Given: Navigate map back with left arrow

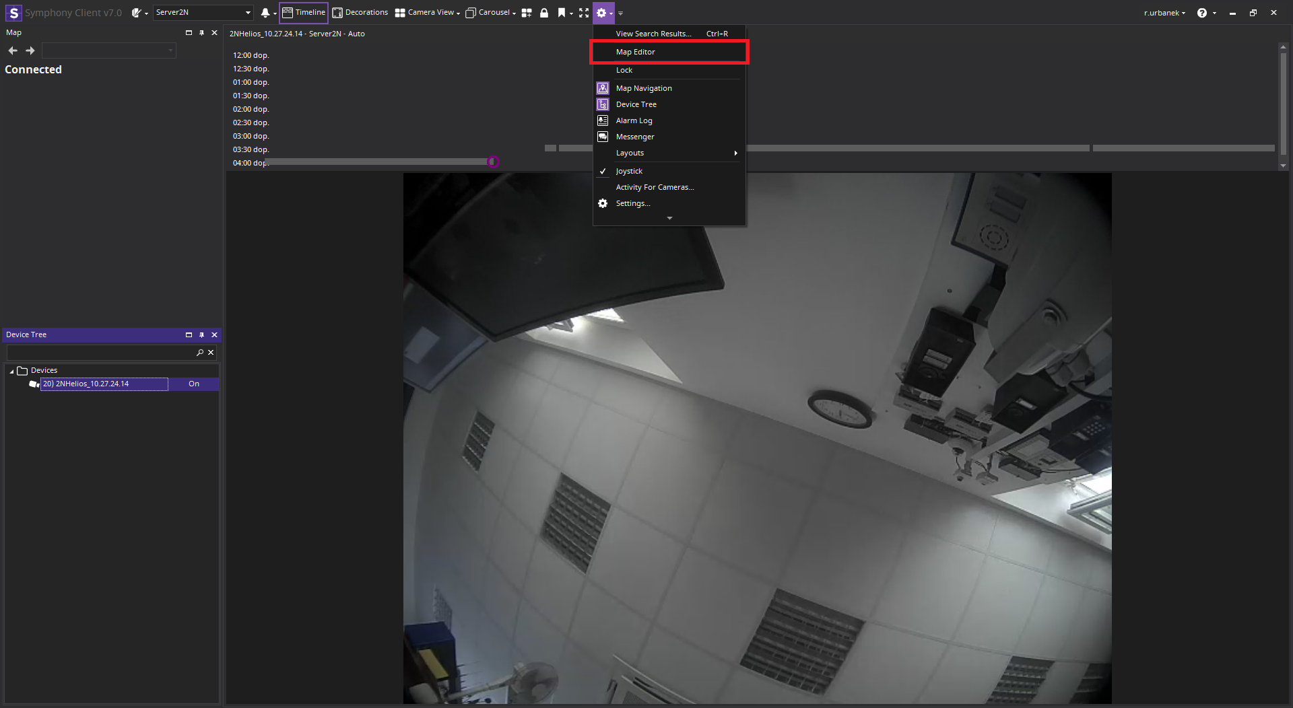Looking at the screenshot, I should 13,50.
